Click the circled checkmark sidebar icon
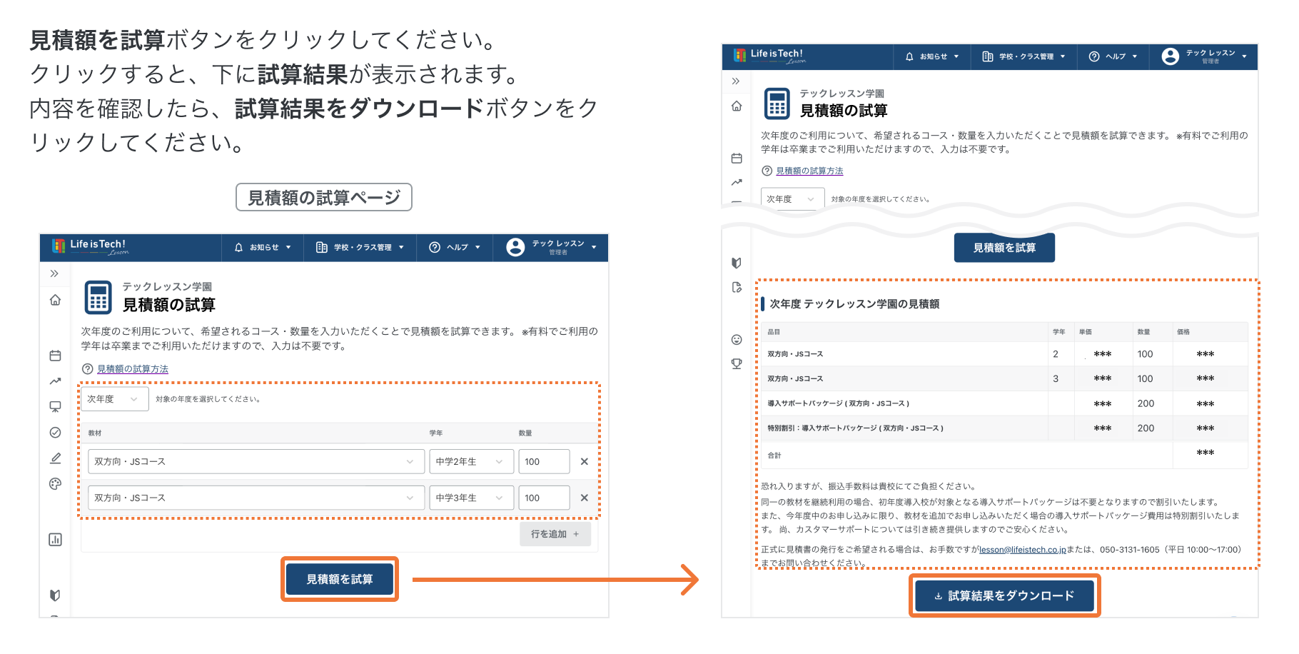The height and width of the screenshot is (654, 1299). point(55,433)
